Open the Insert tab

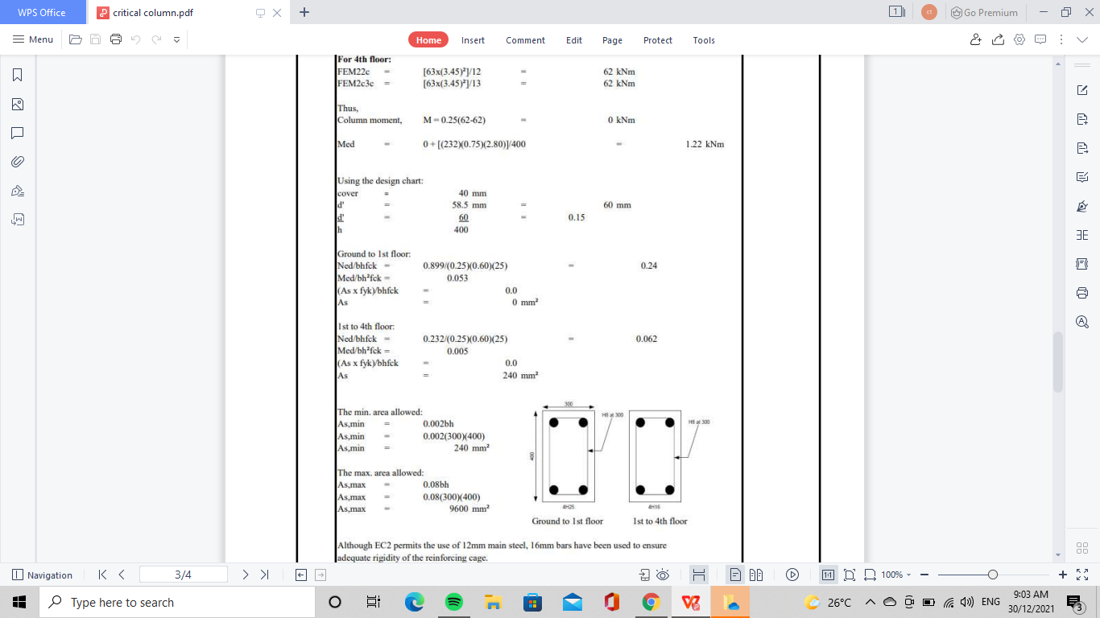coord(473,40)
